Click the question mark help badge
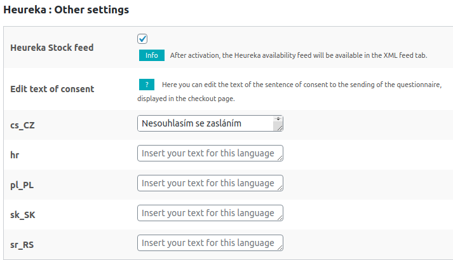453x260 pixels. tap(147, 85)
